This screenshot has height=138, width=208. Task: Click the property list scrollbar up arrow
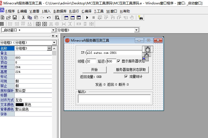(x=54, y=49)
